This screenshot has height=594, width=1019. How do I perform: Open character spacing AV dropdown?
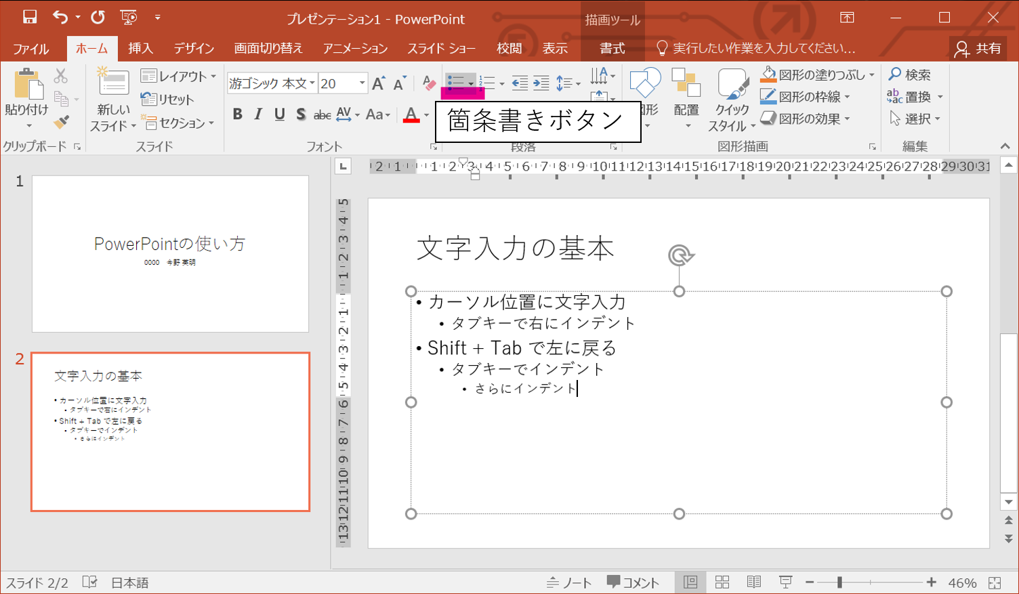(x=348, y=114)
